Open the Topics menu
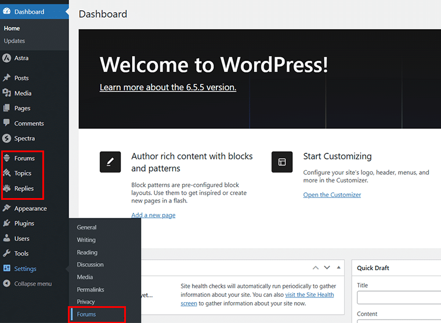Viewport: 441px width, 323px height. (x=34, y=173)
